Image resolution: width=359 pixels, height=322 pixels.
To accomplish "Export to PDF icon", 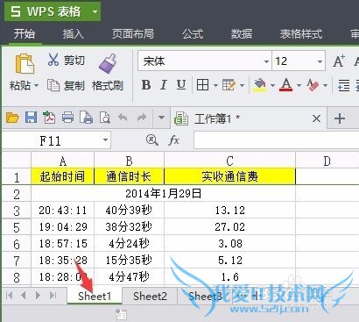I will coord(49,118).
